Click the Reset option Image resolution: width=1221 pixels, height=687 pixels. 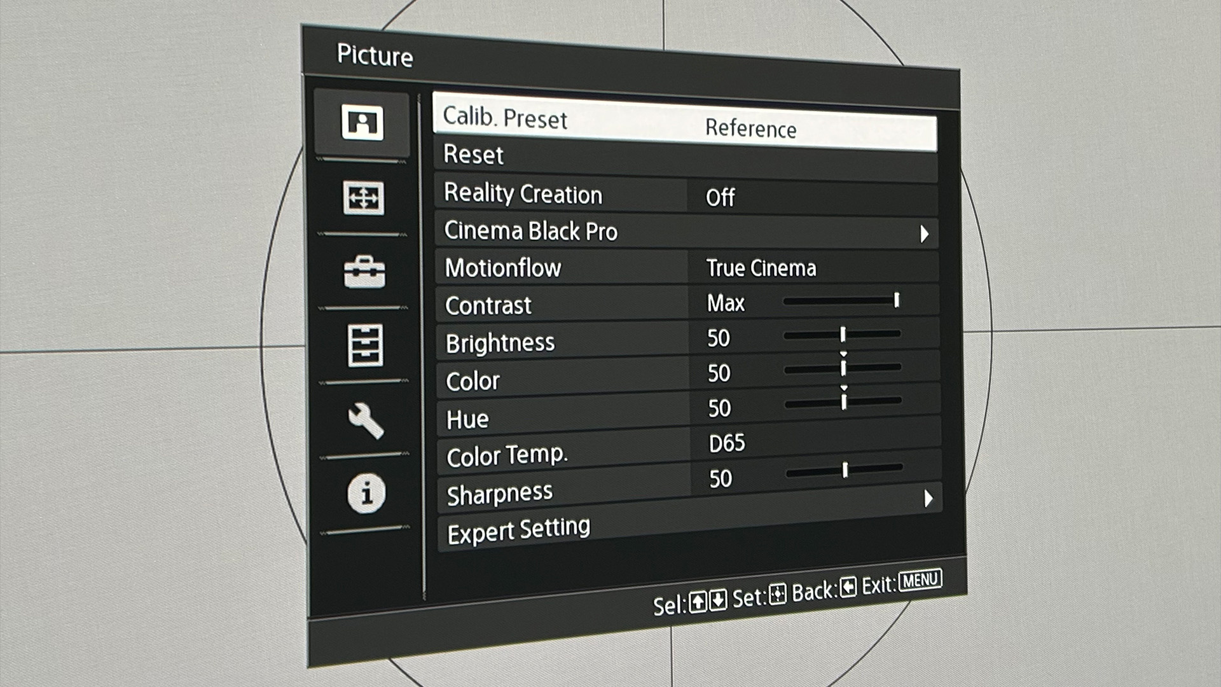(474, 155)
